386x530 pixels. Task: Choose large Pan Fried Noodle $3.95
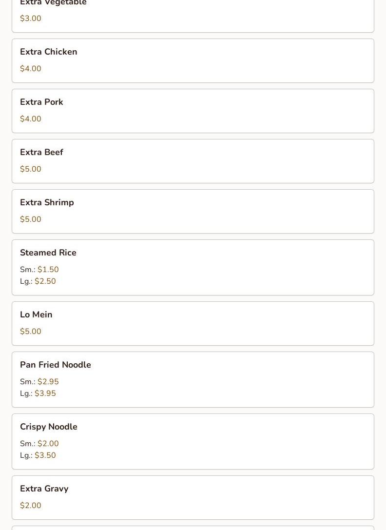point(45,393)
